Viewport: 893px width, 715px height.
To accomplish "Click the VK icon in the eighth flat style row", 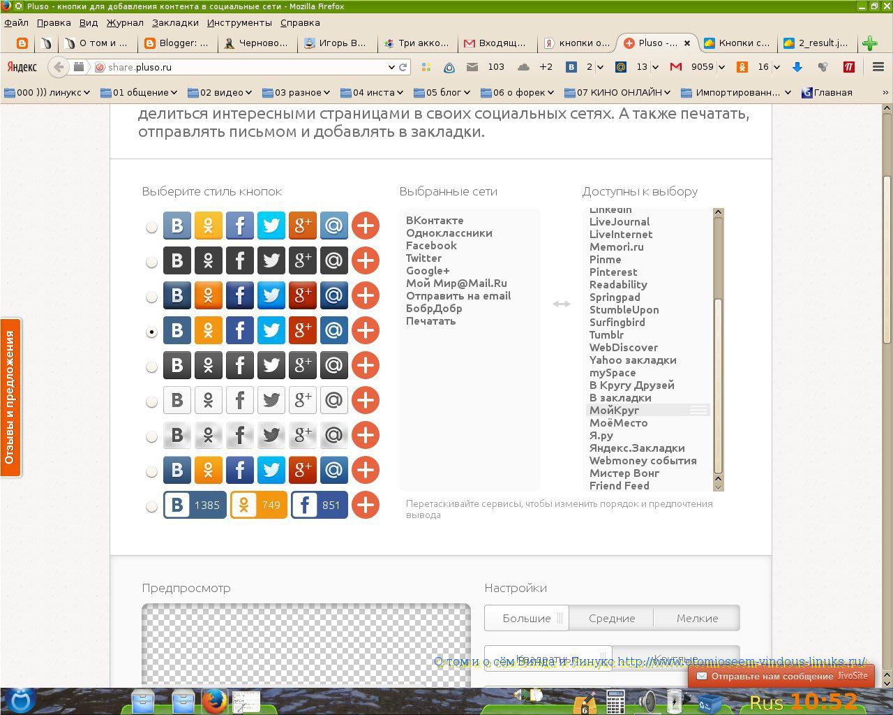I will pos(177,470).
